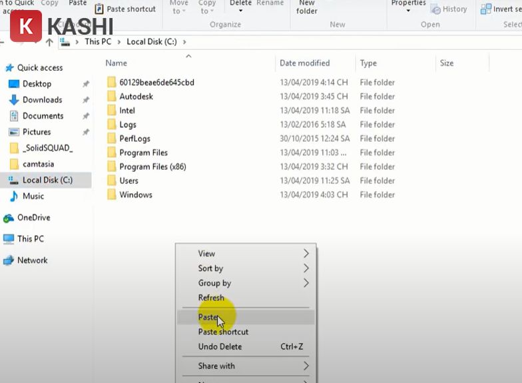This screenshot has width=522, height=383.
Task: Expand the View submenu arrow
Action: pos(306,254)
